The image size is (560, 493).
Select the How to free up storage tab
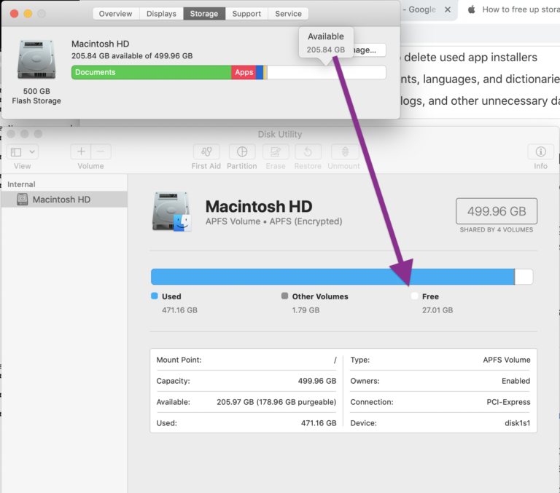513,9
